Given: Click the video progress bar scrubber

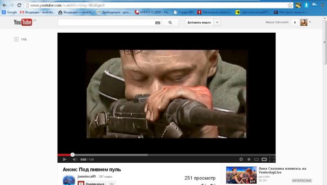Looking at the screenshot, I should [x=72, y=155].
